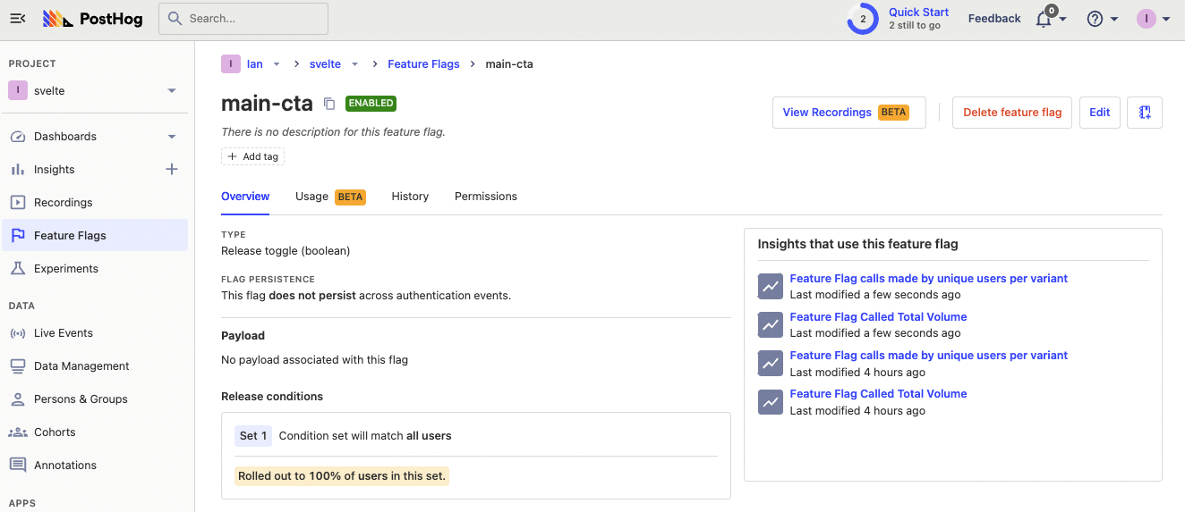Click the hamburger menu collapse icon
This screenshot has height=512, width=1185.
pyautogui.click(x=18, y=19)
